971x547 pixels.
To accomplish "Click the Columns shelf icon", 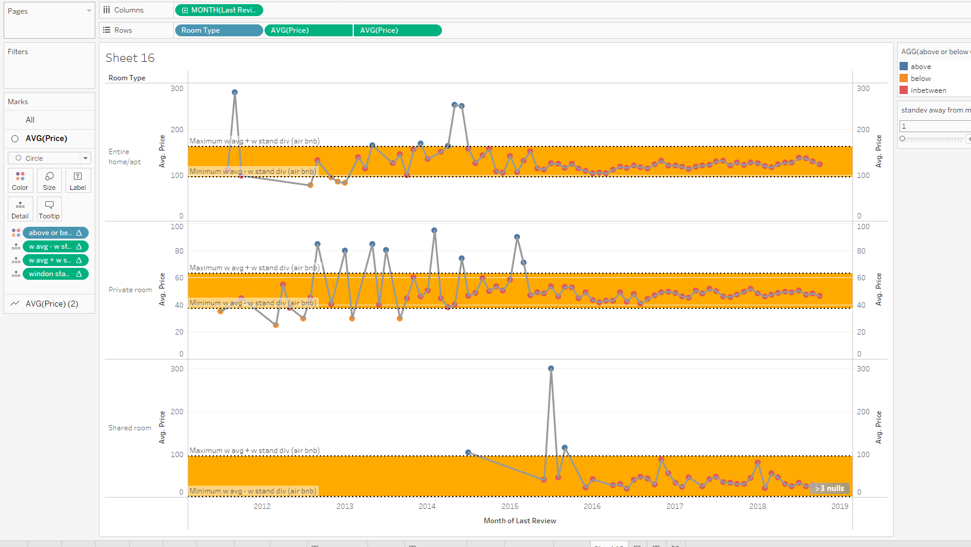I will [x=107, y=10].
